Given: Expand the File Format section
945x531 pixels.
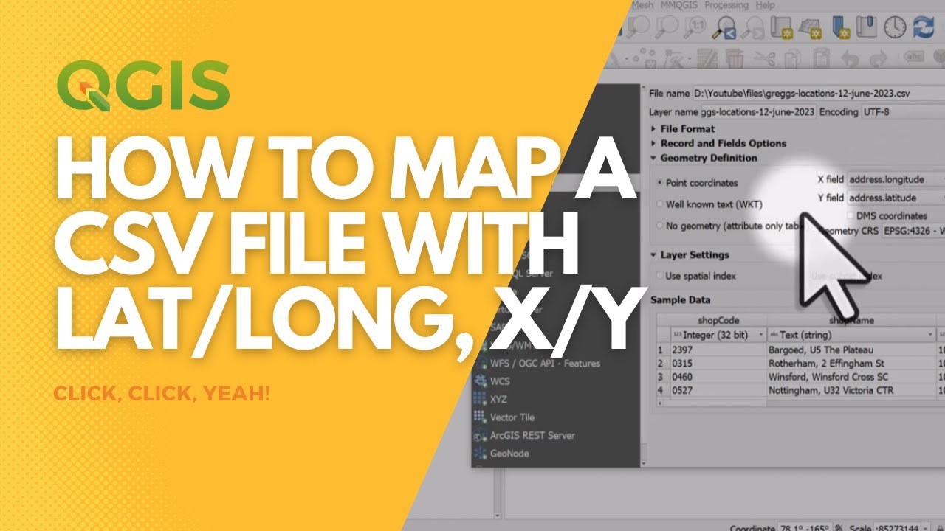Looking at the screenshot, I should point(683,129).
